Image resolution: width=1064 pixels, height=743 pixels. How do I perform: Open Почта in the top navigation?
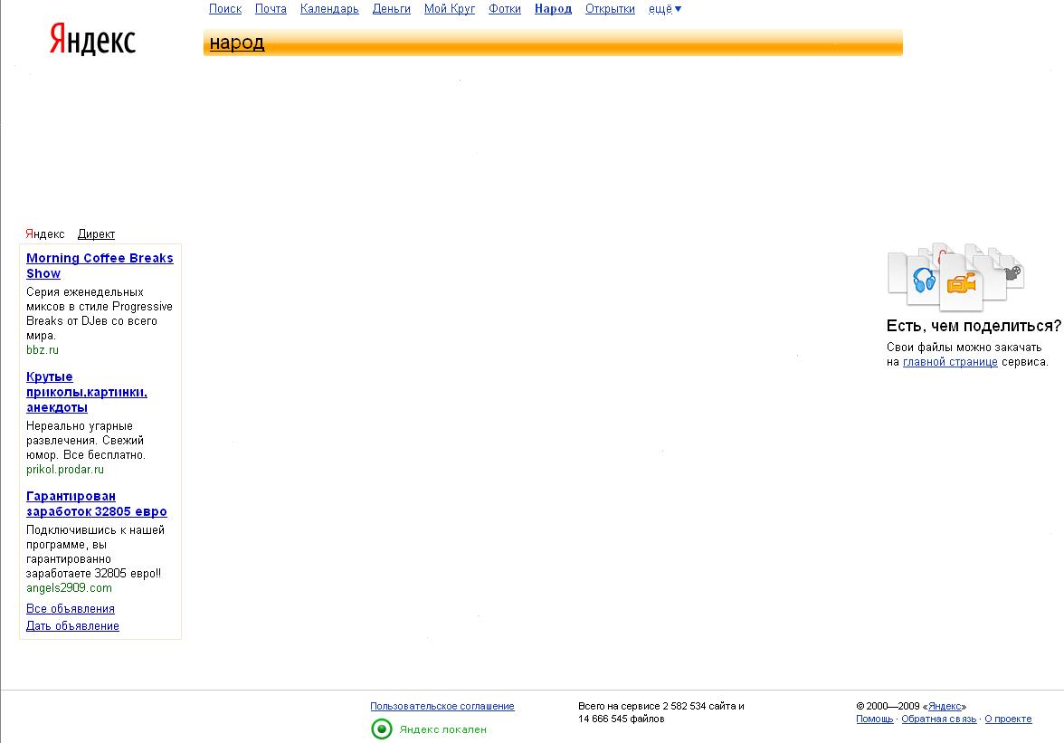tap(271, 9)
